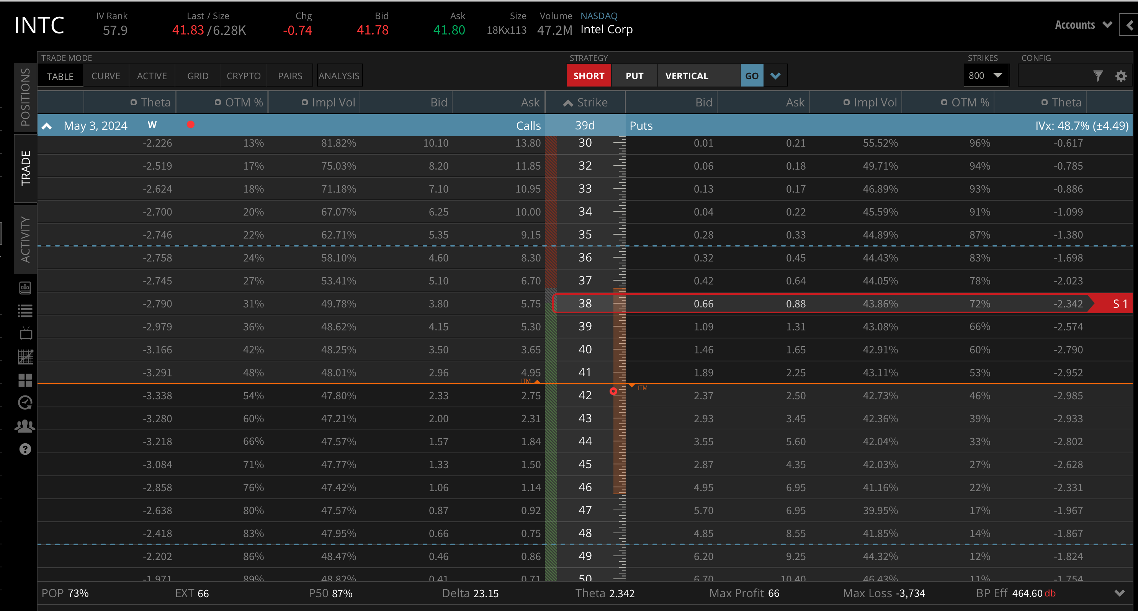
Task: Click the follow traders people icon
Action: (x=25, y=426)
